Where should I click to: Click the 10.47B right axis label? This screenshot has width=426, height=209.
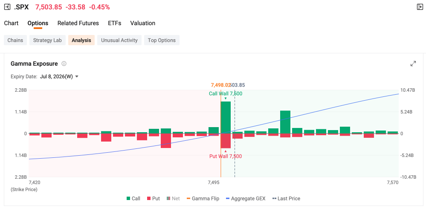click(408, 90)
